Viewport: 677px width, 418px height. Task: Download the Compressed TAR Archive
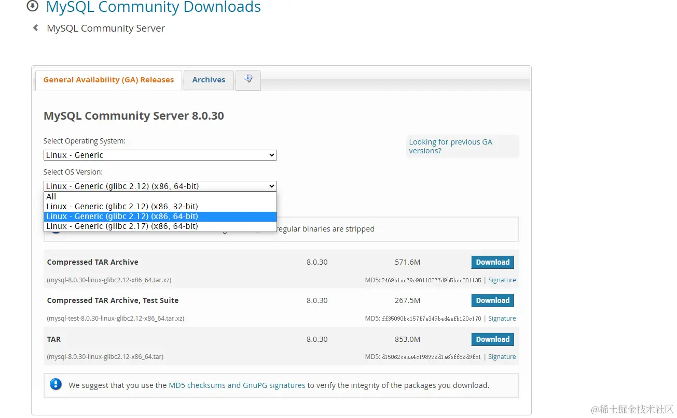493,262
